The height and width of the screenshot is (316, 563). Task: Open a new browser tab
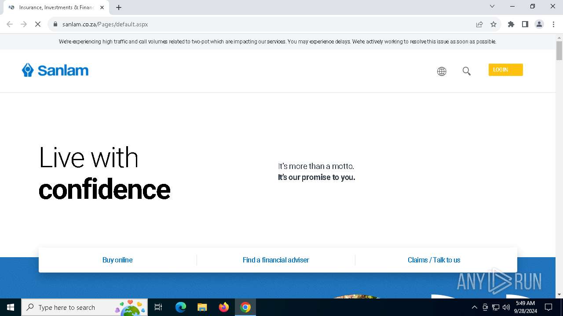click(x=119, y=7)
